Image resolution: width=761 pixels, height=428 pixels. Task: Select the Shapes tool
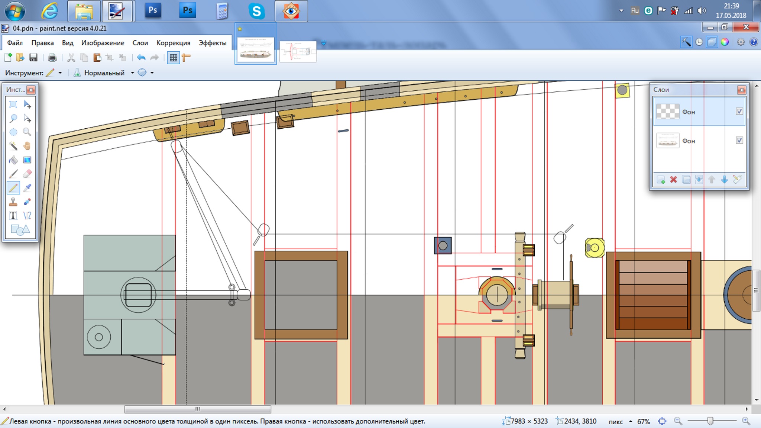pyautogui.click(x=20, y=230)
